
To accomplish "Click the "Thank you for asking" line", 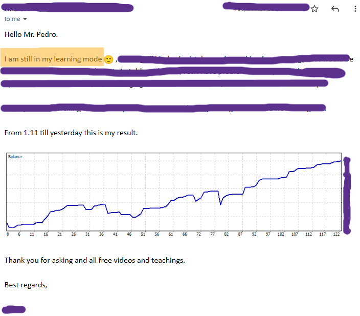I will click(x=95, y=260).
